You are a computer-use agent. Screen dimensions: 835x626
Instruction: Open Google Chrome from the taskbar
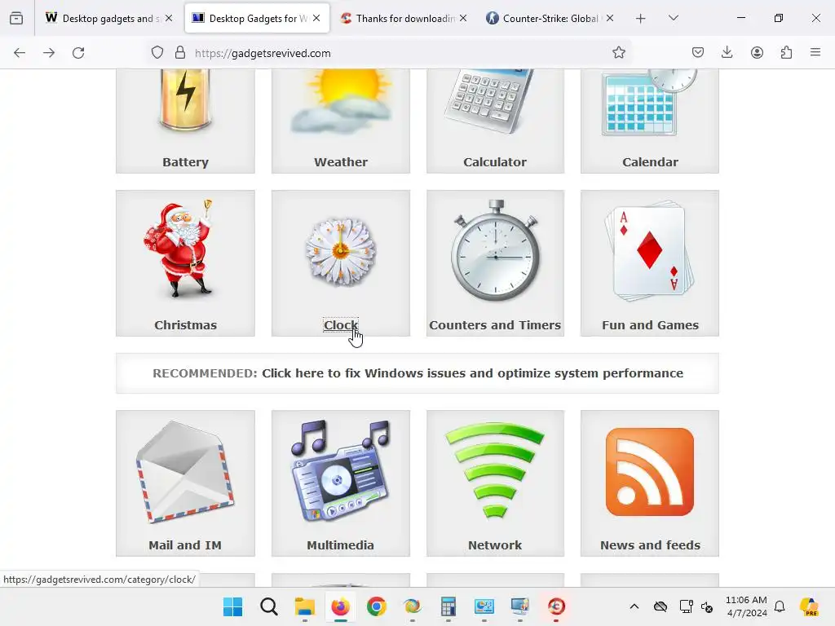coord(377,606)
